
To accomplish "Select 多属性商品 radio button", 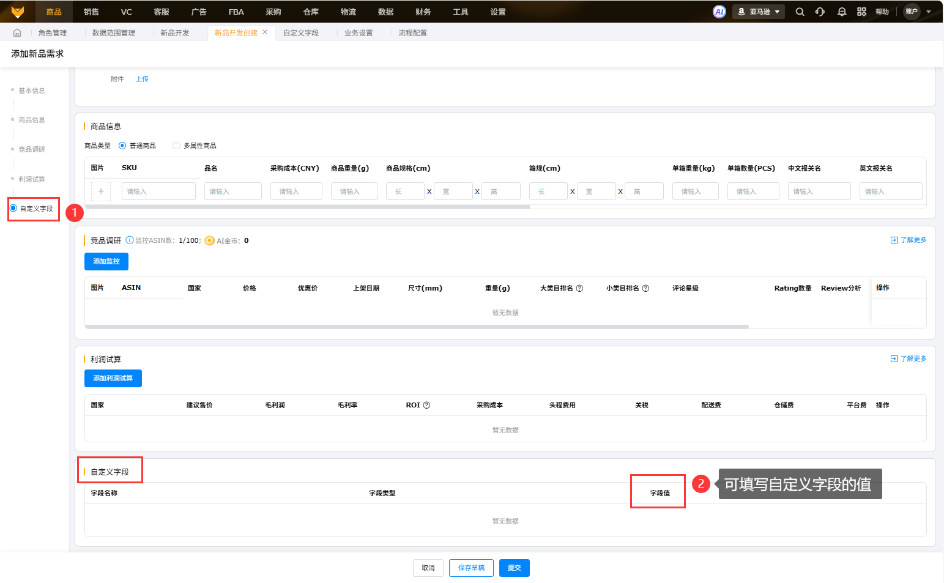I will click(x=176, y=146).
